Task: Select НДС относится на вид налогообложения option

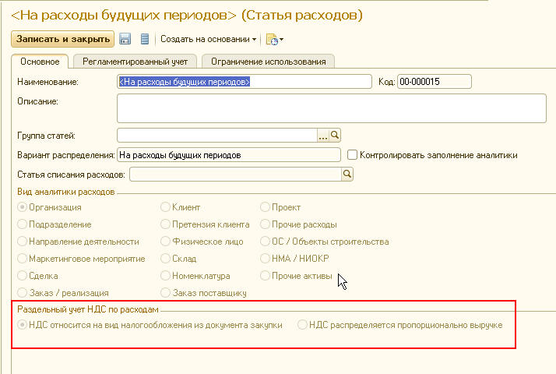Action: click(22, 325)
